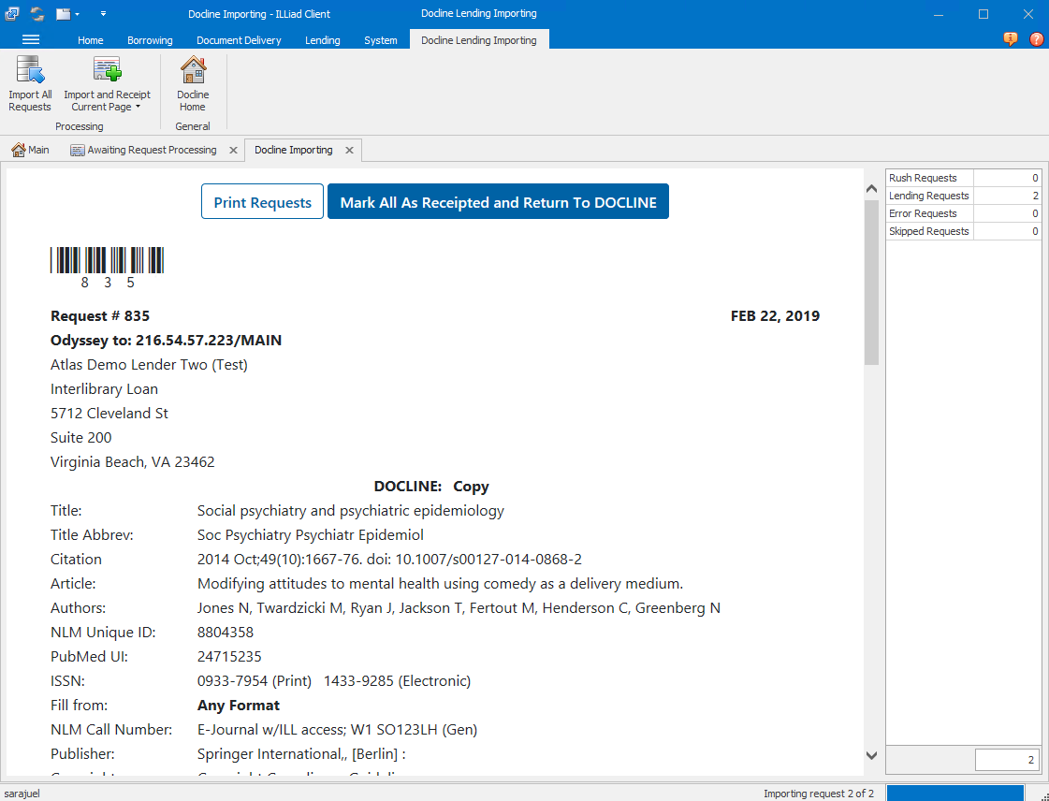Image resolution: width=1049 pixels, height=801 pixels.
Task: Click Mark All As Receipted and Return To DOCLINE
Action: (x=498, y=200)
